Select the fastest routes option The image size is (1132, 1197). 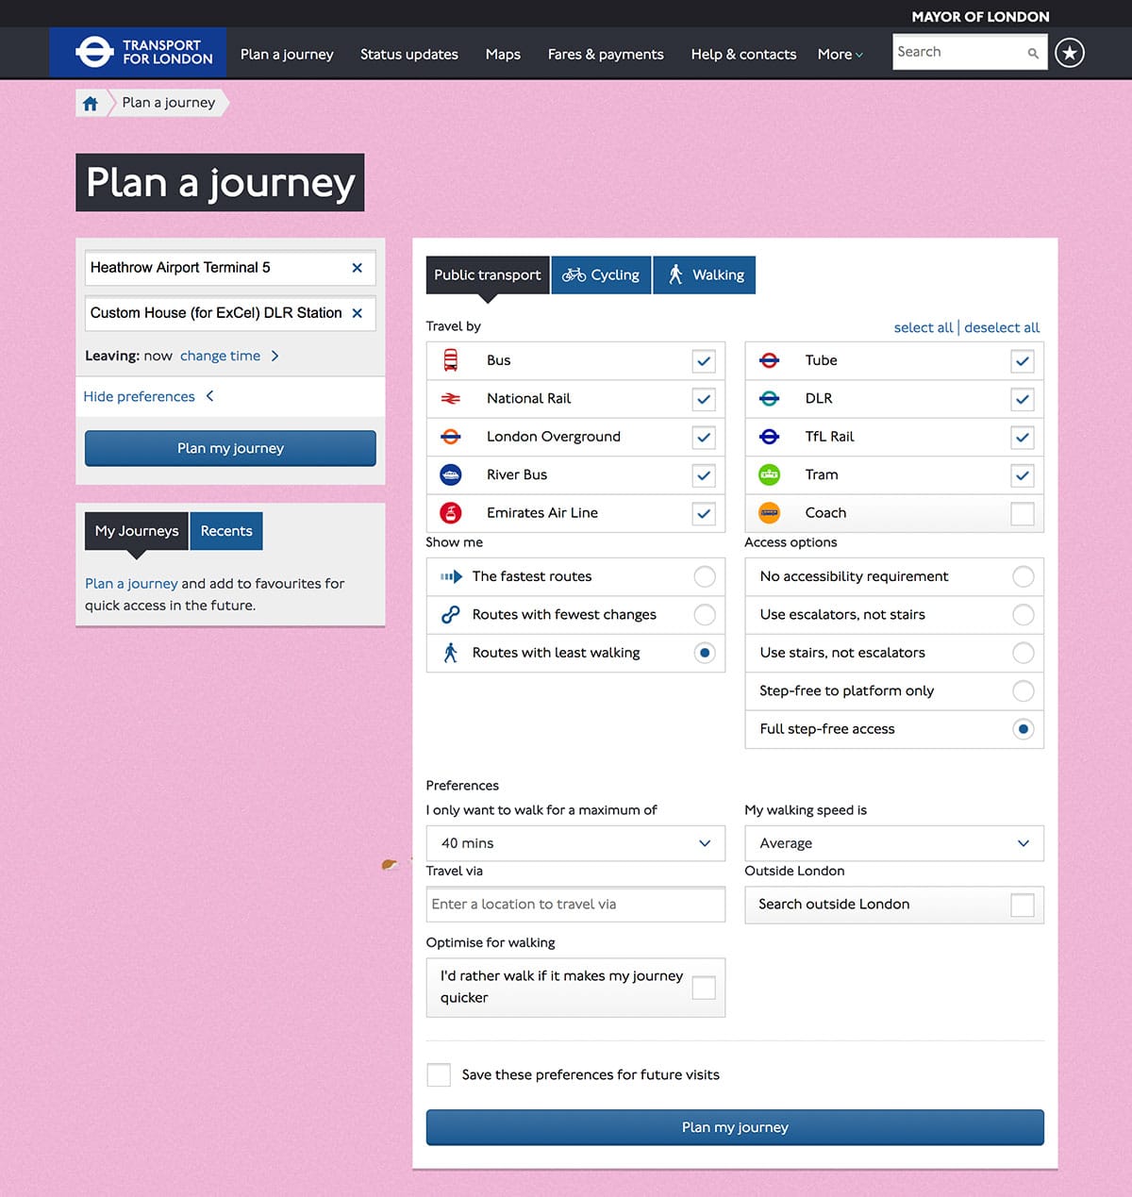[x=705, y=576]
